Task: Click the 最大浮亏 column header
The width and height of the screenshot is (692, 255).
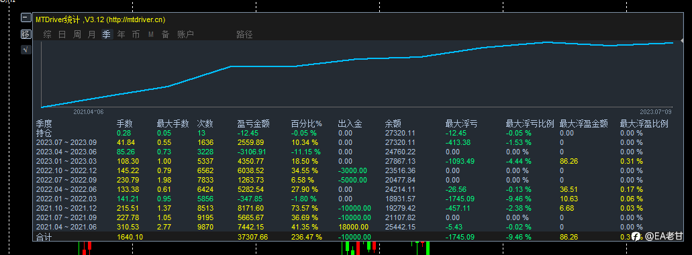Action: click(461, 124)
